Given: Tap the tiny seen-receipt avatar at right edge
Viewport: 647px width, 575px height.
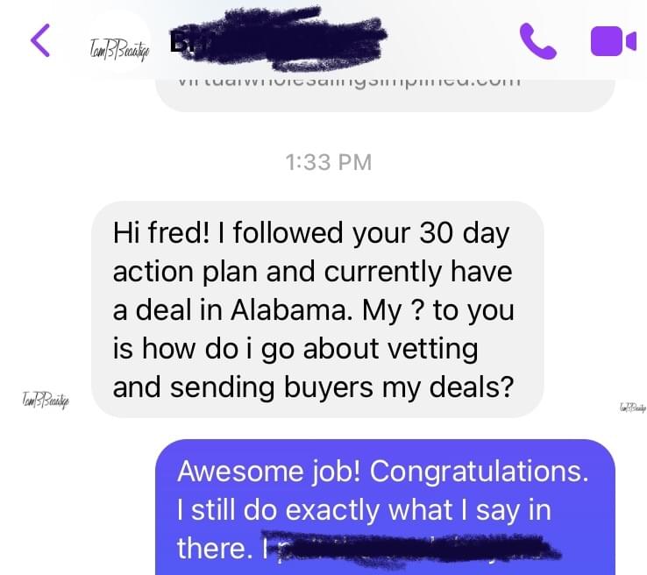Looking at the screenshot, I should pos(630,406).
